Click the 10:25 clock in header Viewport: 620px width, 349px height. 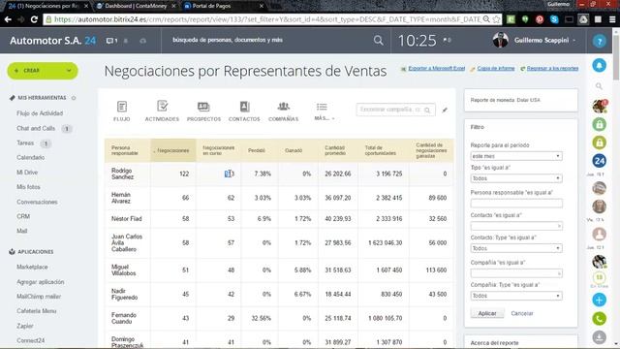click(418, 41)
